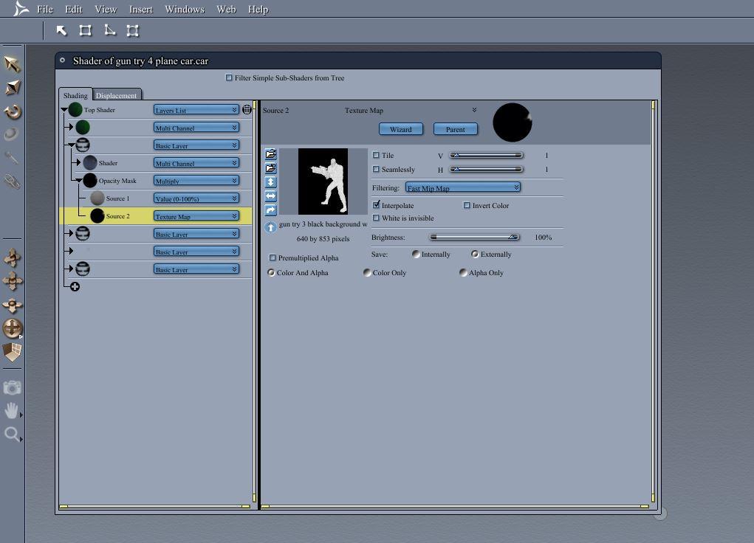Open the Multi Channel dropdown in the Shader row
Viewport: 754px width, 543px height.
click(196, 163)
